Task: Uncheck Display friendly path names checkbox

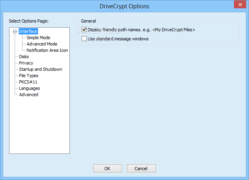Action: [x=84, y=29]
